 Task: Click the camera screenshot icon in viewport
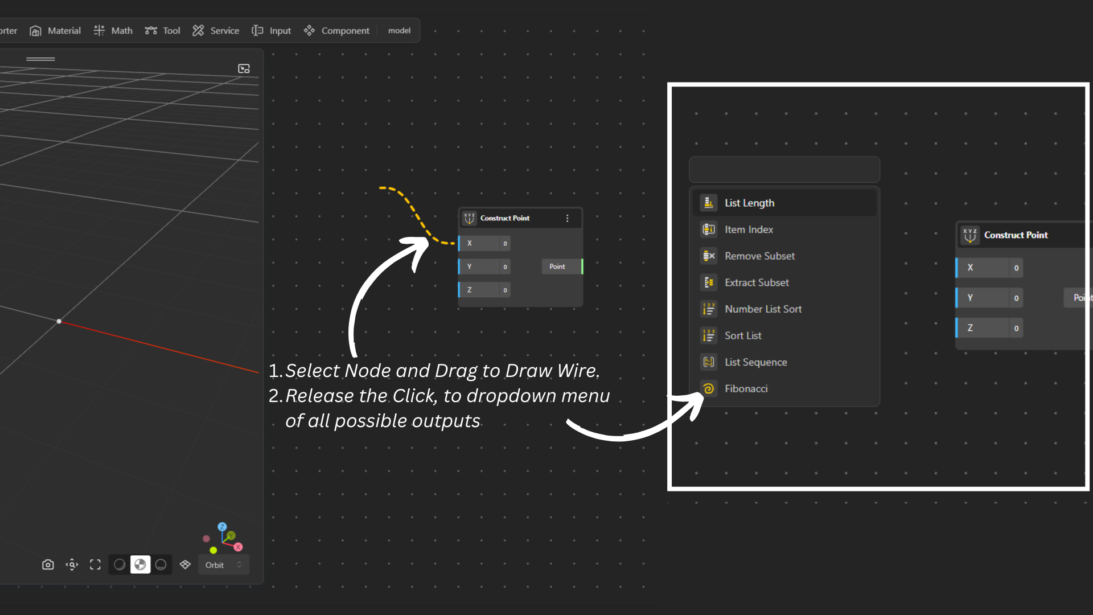(48, 564)
